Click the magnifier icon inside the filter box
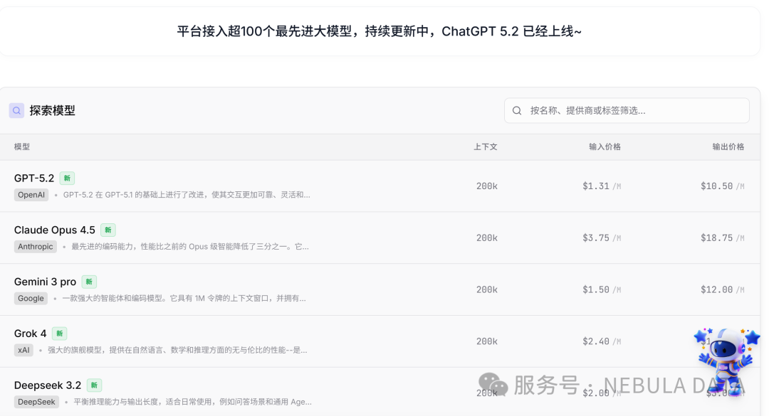The image size is (769, 416). click(x=517, y=111)
